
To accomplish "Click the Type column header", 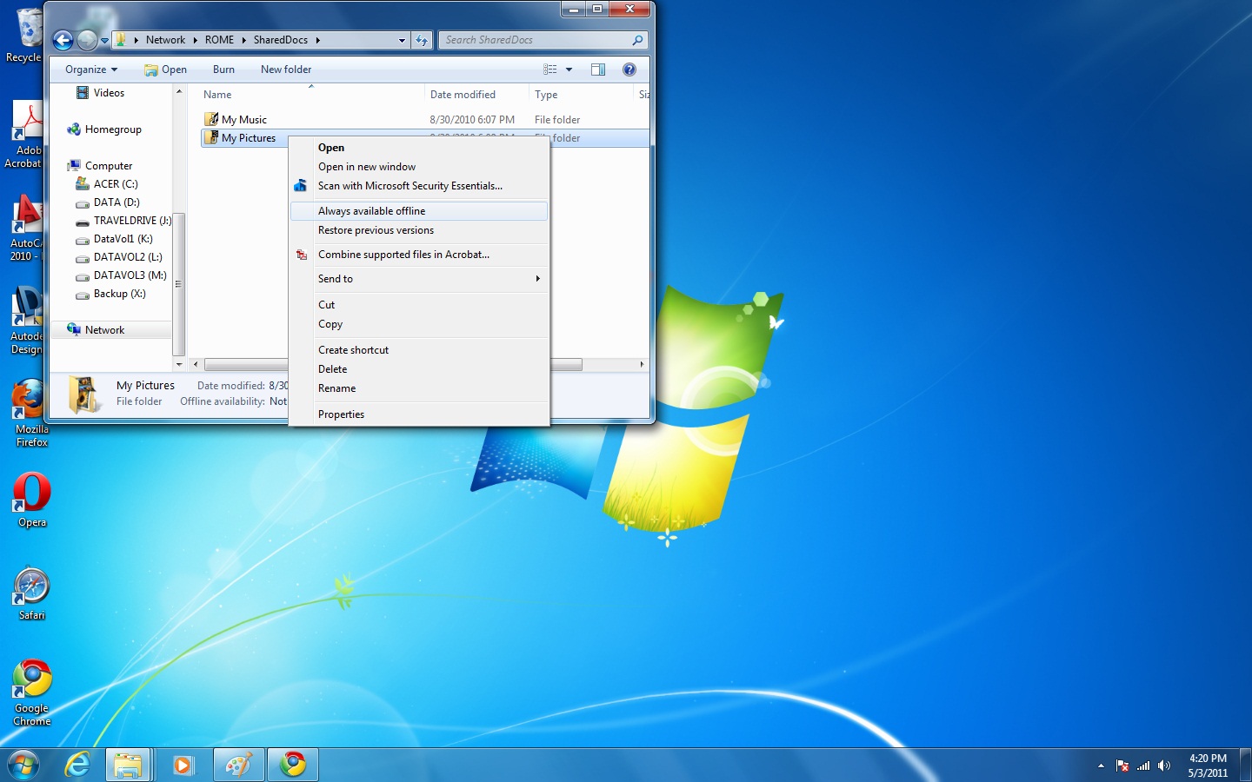I will coord(580,95).
